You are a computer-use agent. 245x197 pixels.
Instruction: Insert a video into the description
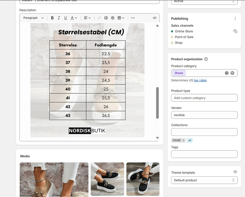113,18
